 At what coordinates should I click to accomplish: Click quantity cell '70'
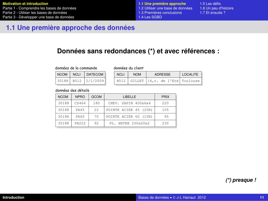tap(96, 116)
